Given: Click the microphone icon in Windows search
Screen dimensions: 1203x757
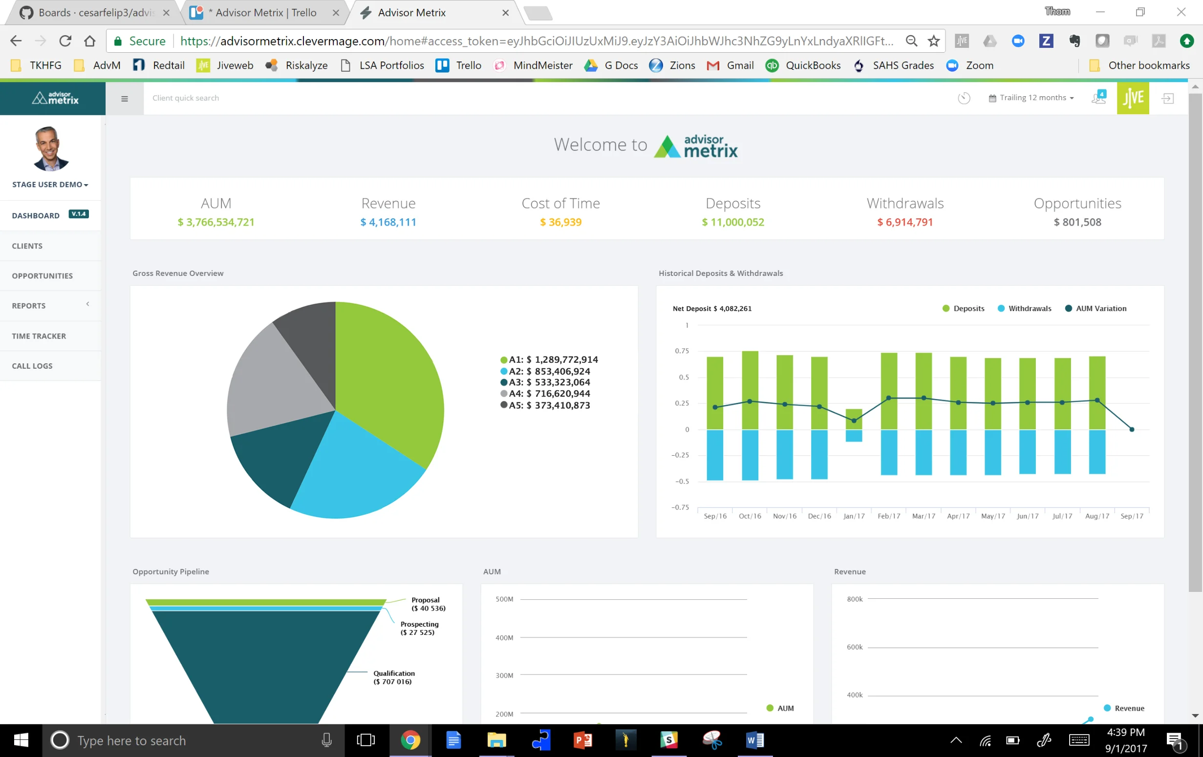Looking at the screenshot, I should point(326,740).
